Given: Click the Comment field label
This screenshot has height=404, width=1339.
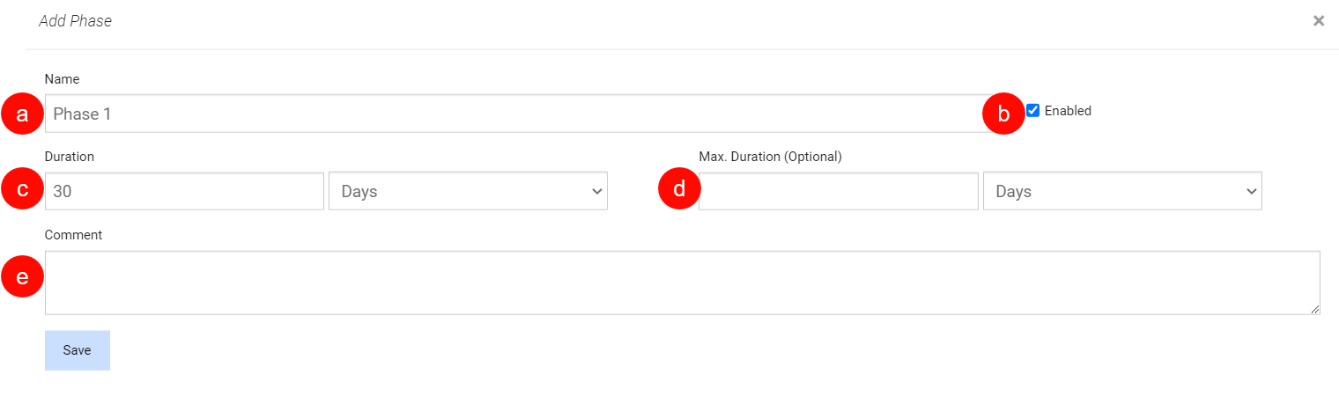Looking at the screenshot, I should tap(73, 235).
